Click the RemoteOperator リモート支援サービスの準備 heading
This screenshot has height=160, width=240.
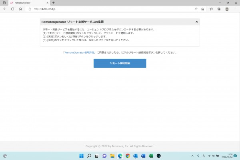coord(72,22)
